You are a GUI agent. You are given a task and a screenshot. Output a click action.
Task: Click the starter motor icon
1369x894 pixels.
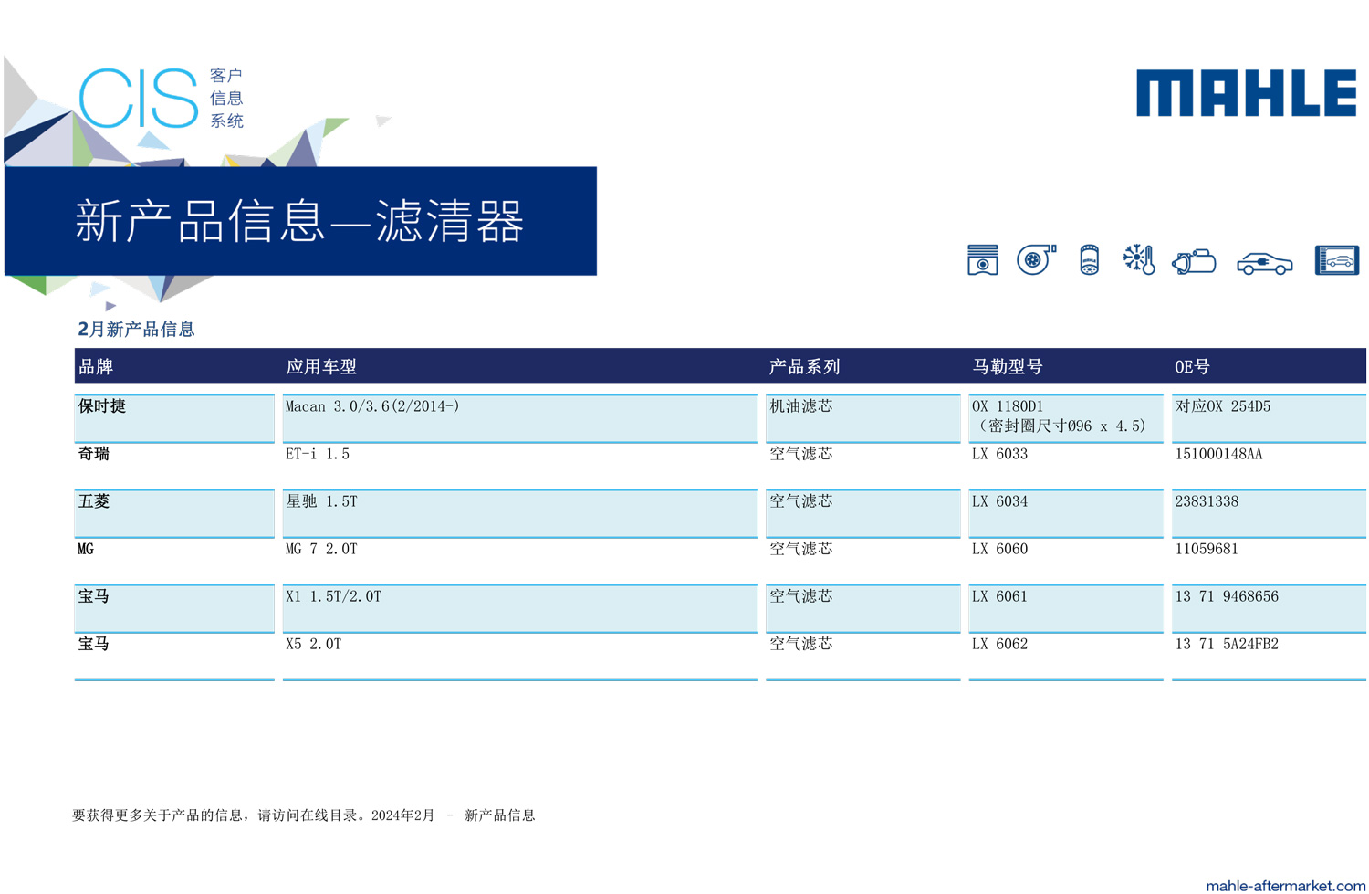[x=1194, y=262]
